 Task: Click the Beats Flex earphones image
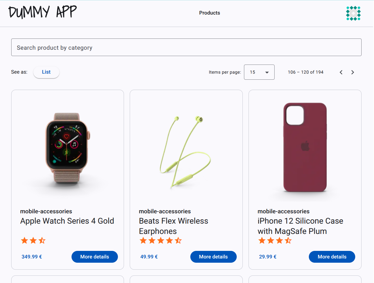(185, 151)
